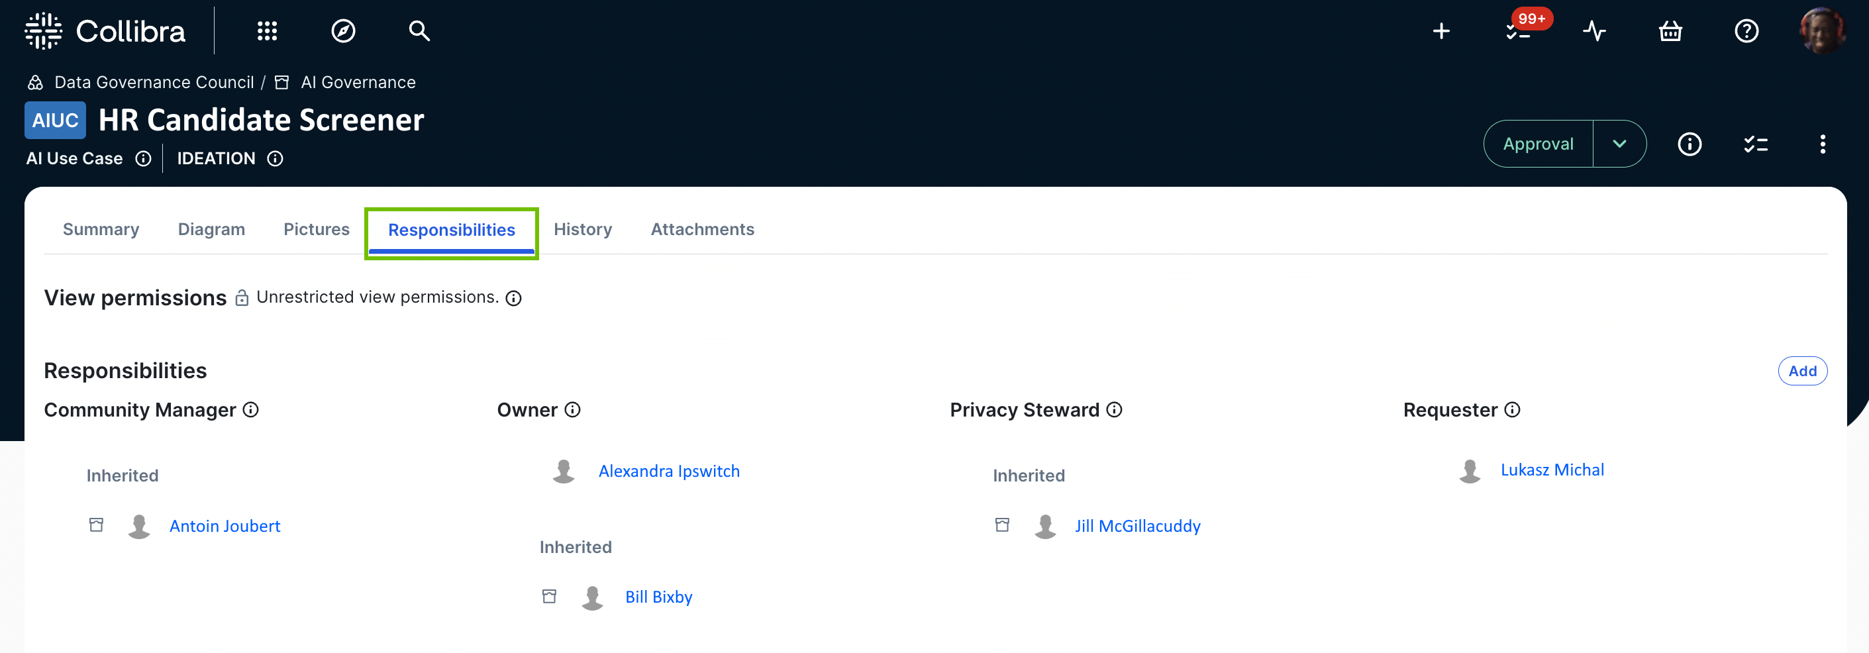Screen dimensions: 1869x653
Task: Open tasks icon with 99+ badge
Action: coord(1518,31)
